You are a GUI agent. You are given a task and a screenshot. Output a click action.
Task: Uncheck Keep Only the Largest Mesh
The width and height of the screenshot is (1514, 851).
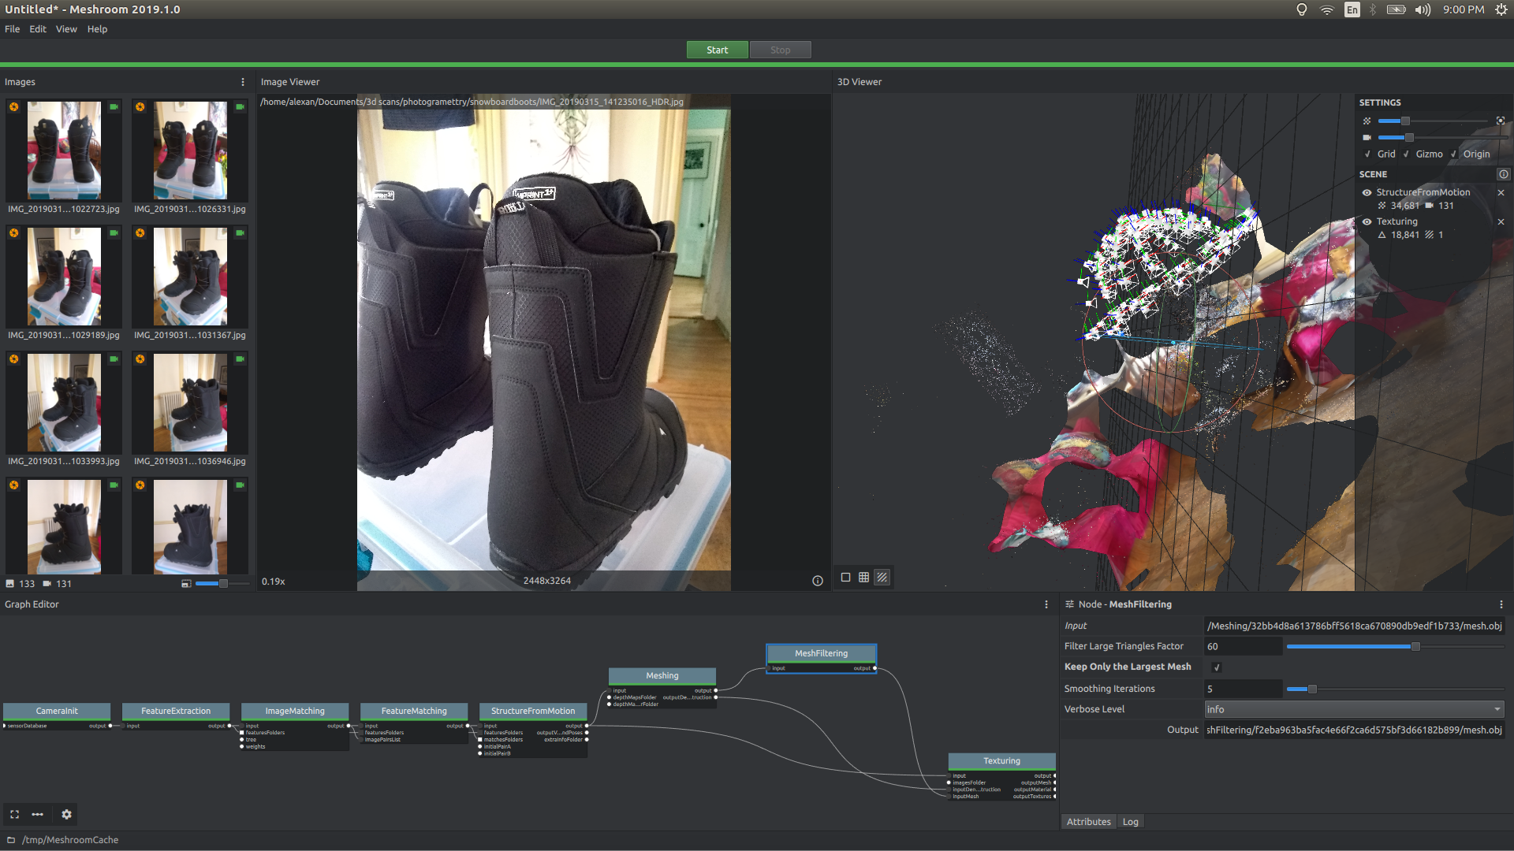[x=1218, y=667]
